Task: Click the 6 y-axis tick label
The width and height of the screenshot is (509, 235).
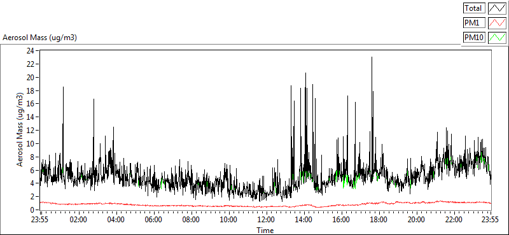Action: pyautogui.click(x=32, y=170)
